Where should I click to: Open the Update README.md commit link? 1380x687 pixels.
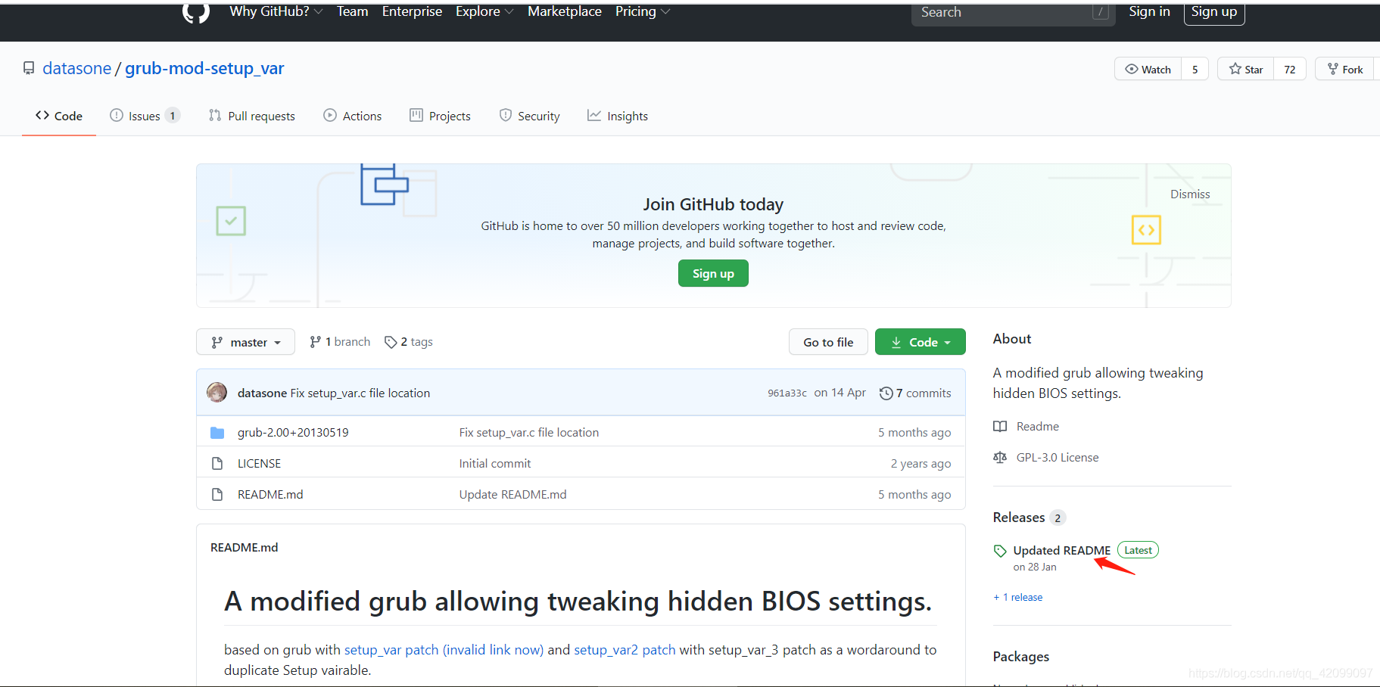[512, 494]
